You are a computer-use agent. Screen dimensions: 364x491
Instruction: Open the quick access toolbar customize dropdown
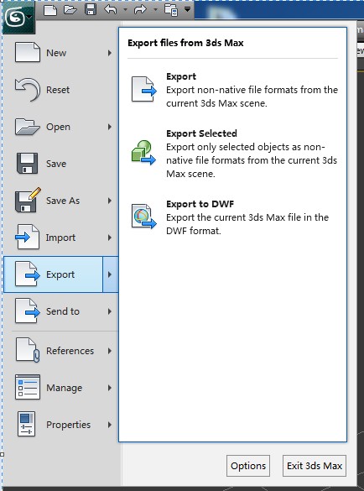(187, 9)
